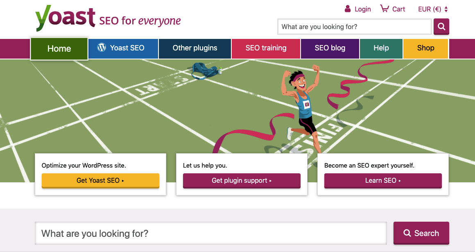Click the 'Optimize your WordPress site.' text

pos(84,166)
